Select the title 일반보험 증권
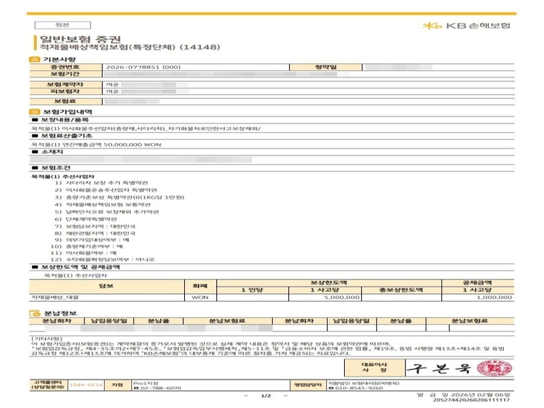 (x=80, y=39)
